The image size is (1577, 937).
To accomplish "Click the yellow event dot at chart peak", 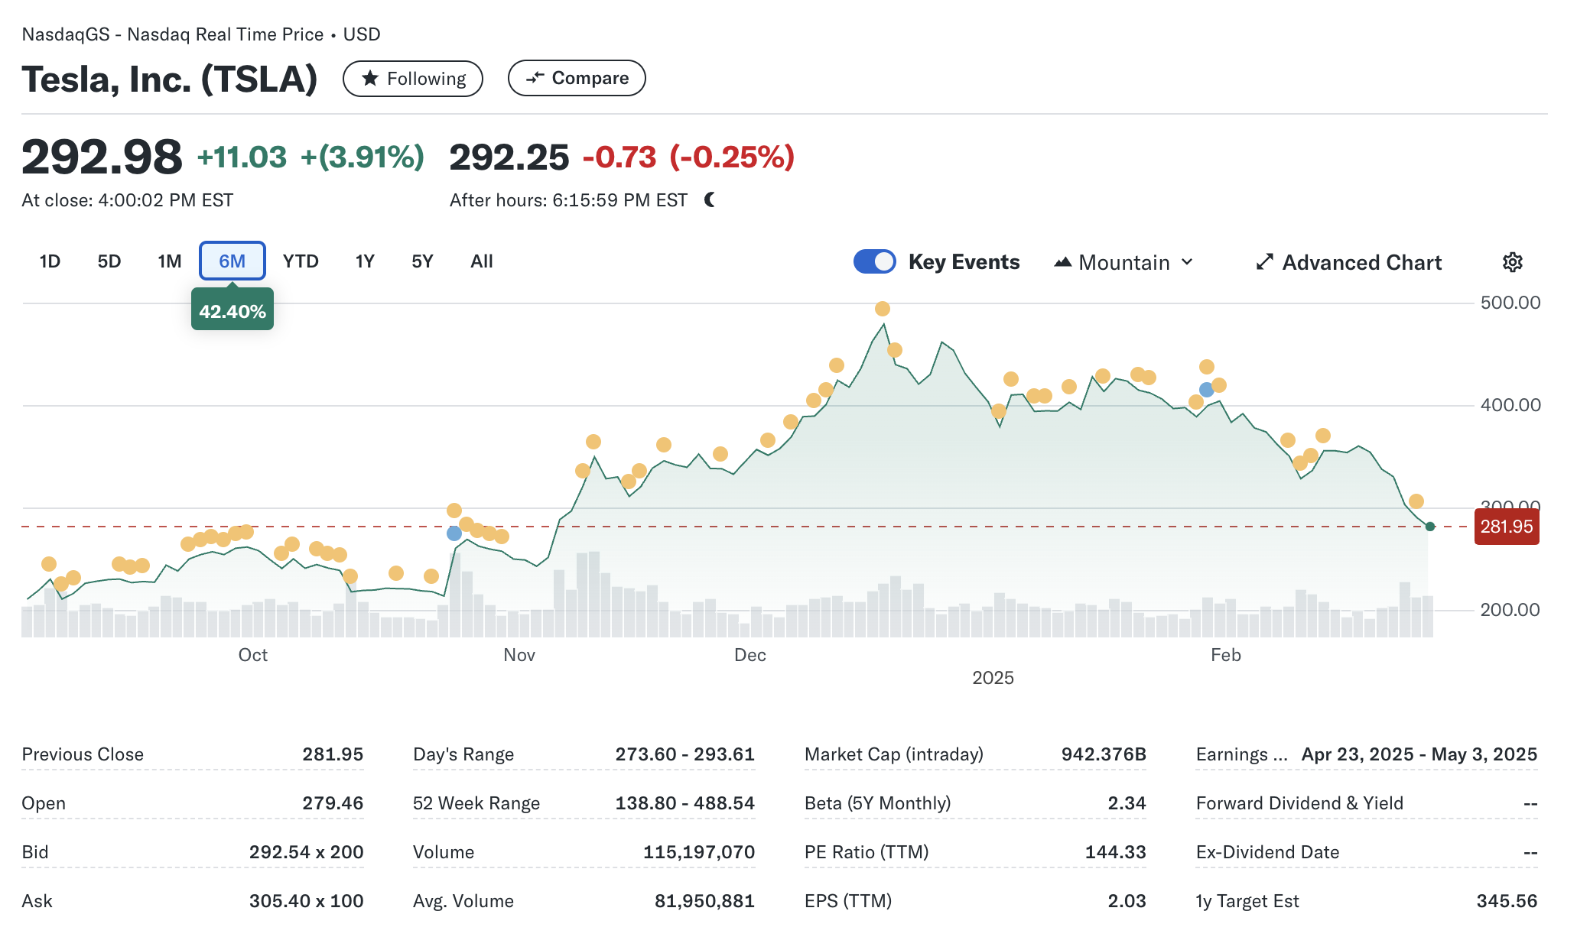I will [x=883, y=309].
